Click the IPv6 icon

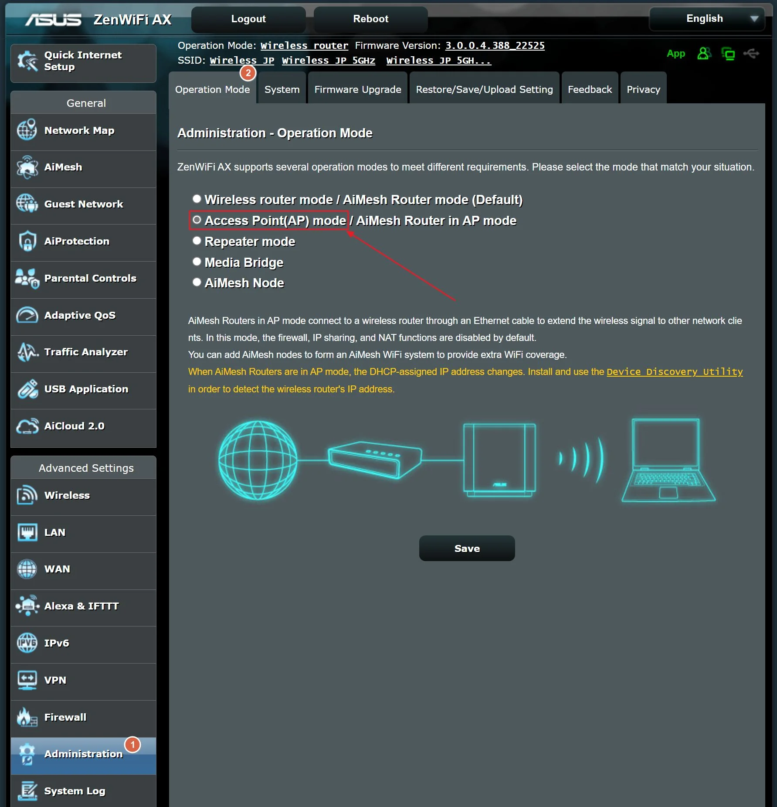coord(27,643)
